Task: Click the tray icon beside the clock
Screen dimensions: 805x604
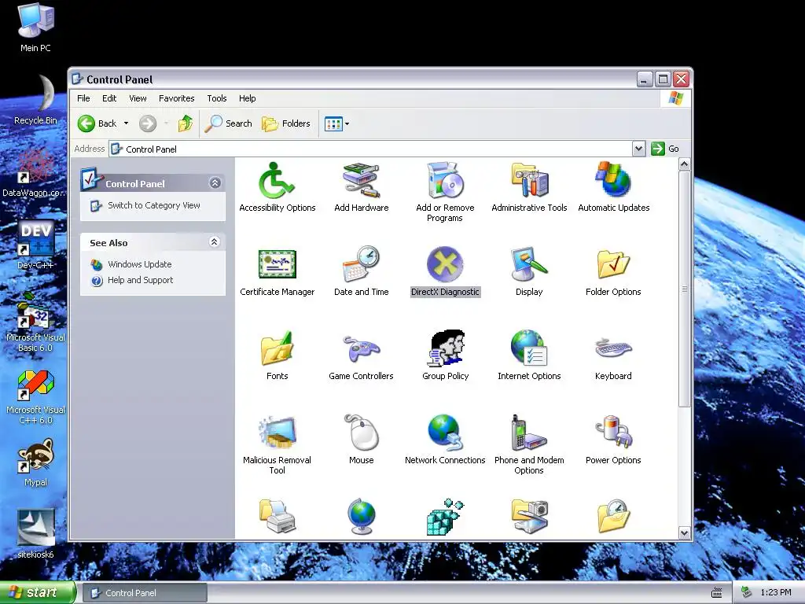Action: 747,592
